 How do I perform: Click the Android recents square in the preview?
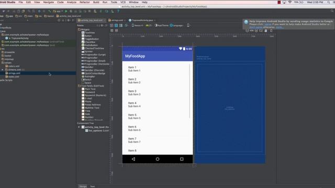click(182, 159)
